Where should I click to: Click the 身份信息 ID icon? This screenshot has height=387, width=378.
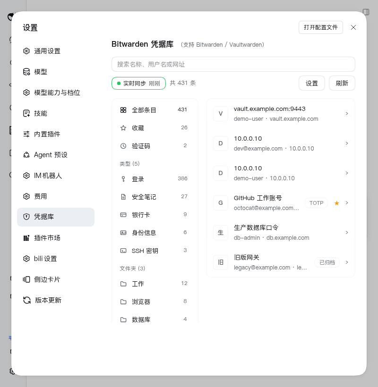click(x=123, y=233)
